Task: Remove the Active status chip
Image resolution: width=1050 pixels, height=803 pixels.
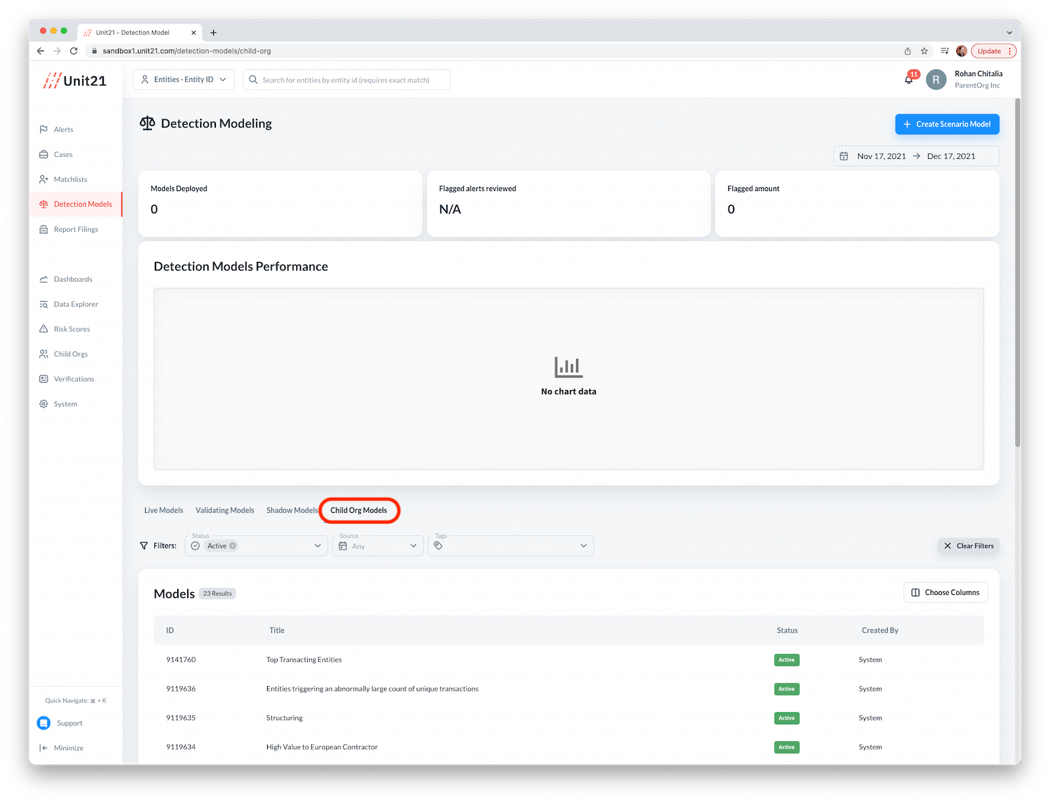Action: tap(233, 546)
